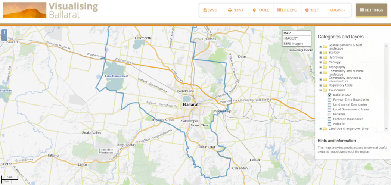Image resolution: width=391 pixels, height=185 pixels.
Task: Click the open Boundaries folder icon
Action: [325, 90]
